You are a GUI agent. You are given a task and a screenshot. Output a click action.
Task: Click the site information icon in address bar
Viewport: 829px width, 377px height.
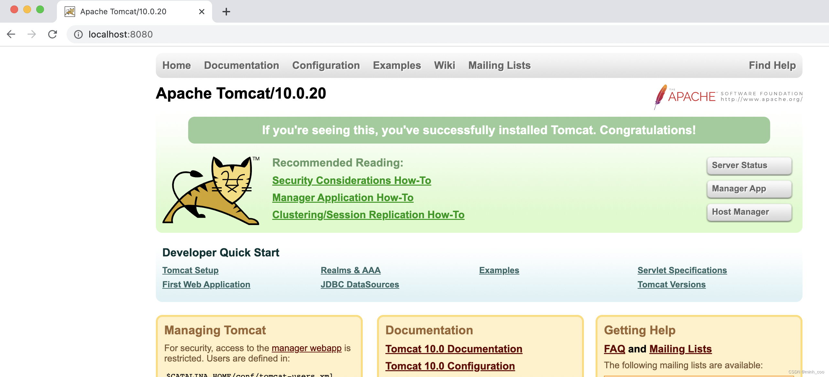(78, 34)
